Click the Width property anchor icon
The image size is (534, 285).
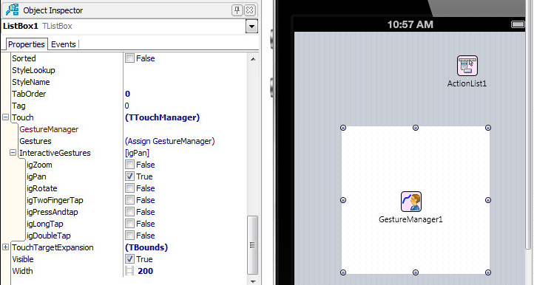click(x=129, y=271)
